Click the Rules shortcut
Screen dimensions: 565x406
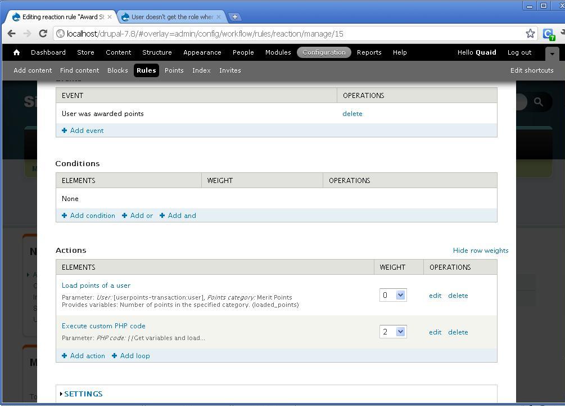[146, 70]
